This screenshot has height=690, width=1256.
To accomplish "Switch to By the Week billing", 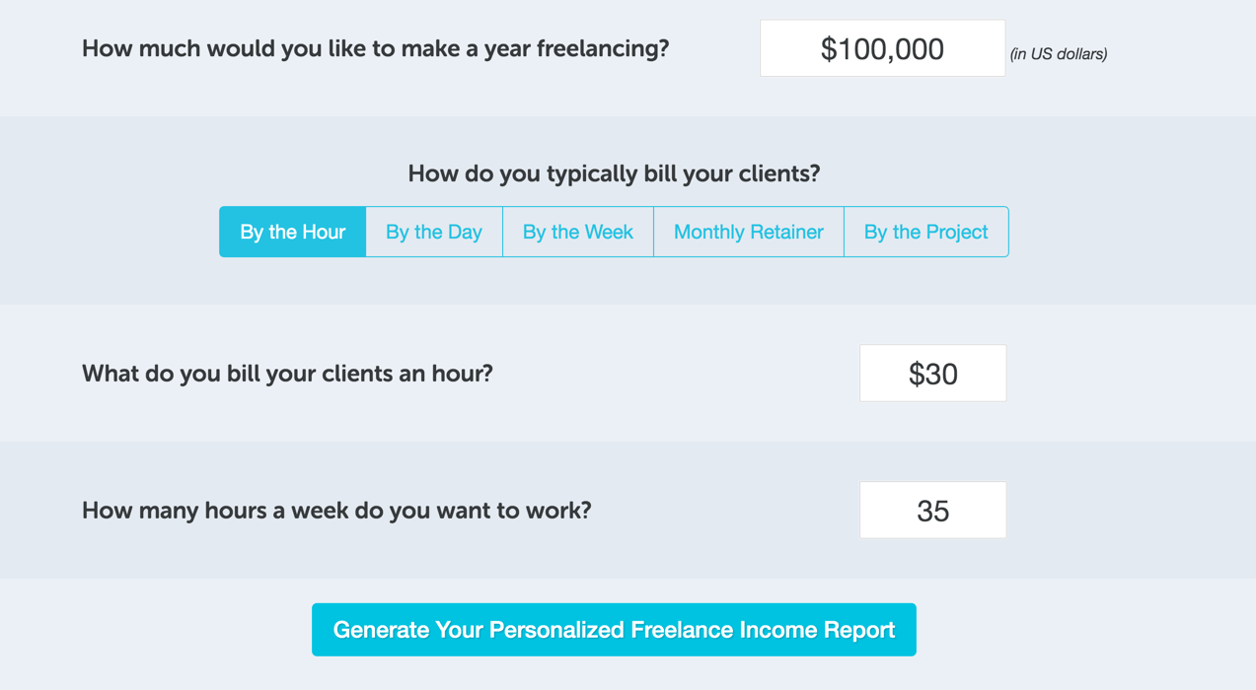I will point(577,232).
